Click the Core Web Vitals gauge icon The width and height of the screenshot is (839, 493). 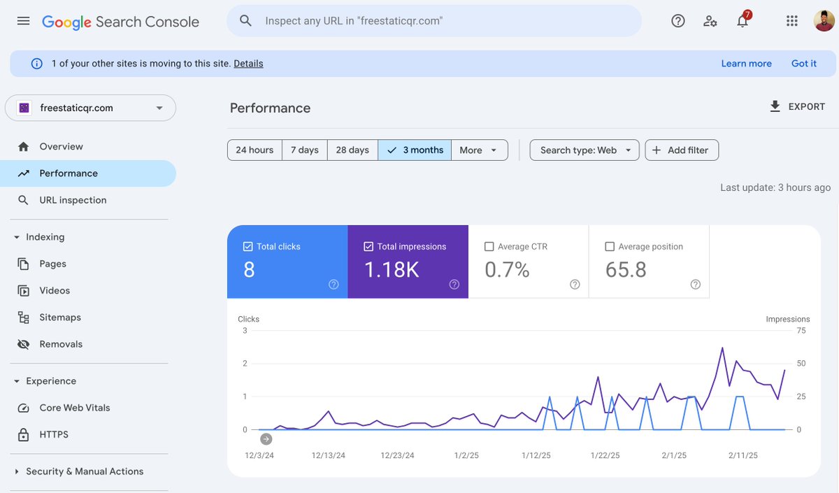[24, 408]
